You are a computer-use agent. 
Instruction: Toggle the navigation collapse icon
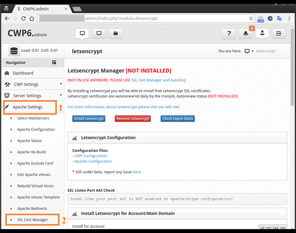pyautogui.click(x=54, y=63)
